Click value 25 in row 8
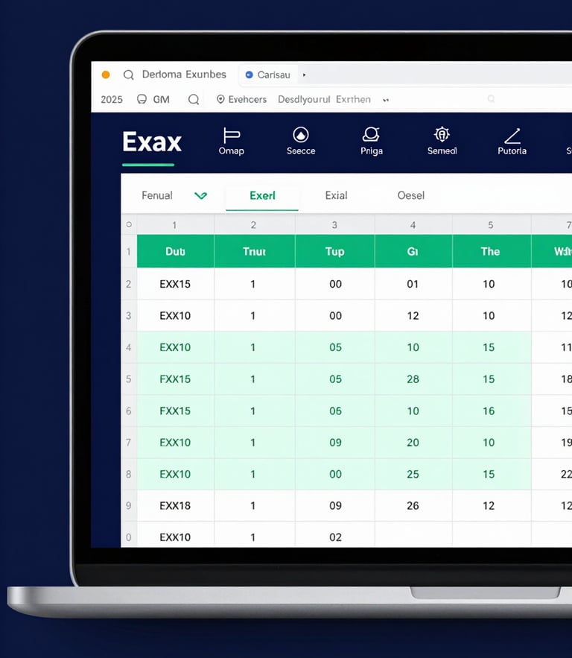This screenshot has height=658, width=572. [413, 474]
